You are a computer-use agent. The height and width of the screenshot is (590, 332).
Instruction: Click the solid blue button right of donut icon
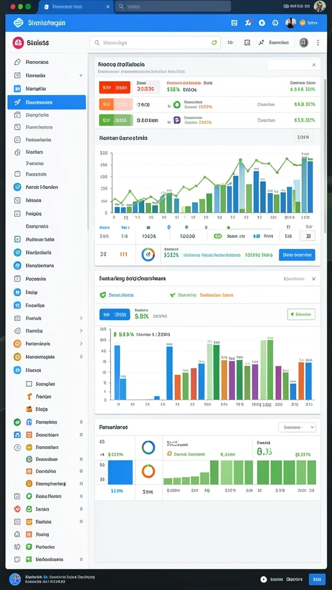pyautogui.click(x=297, y=255)
